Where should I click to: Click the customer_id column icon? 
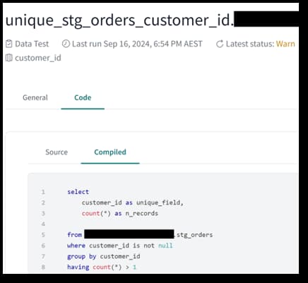coord(8,58)
